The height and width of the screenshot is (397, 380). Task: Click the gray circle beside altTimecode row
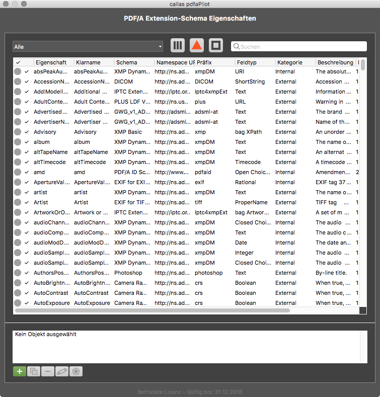click(x=18, y=162)
